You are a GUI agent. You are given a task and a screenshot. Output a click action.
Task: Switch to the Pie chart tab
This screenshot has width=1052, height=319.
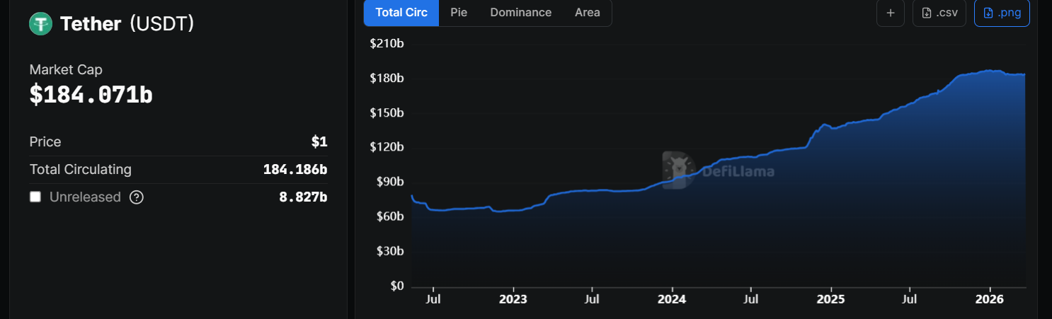(459, 13)
